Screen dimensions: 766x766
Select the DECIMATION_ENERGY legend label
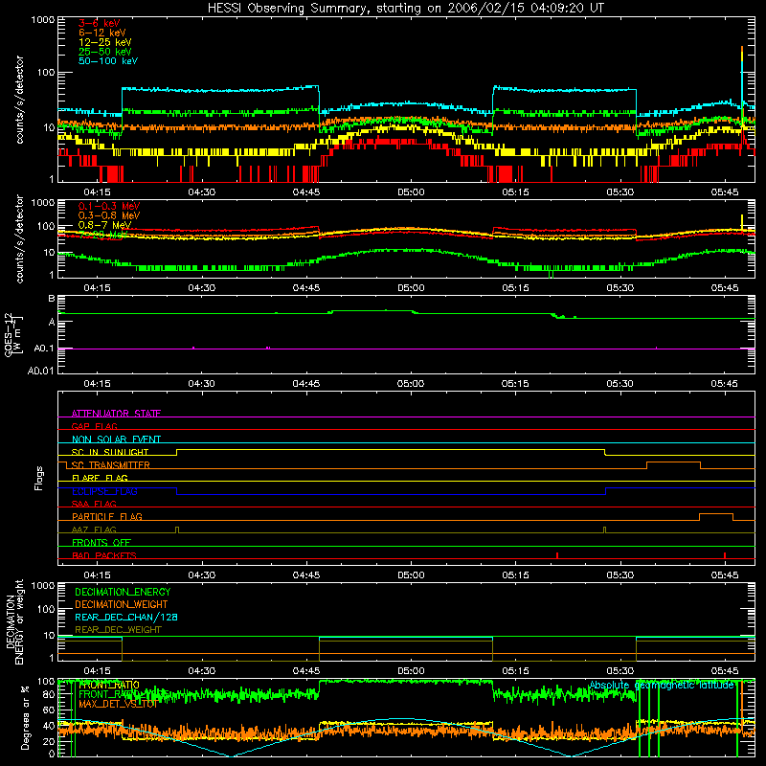coord(123,592)
